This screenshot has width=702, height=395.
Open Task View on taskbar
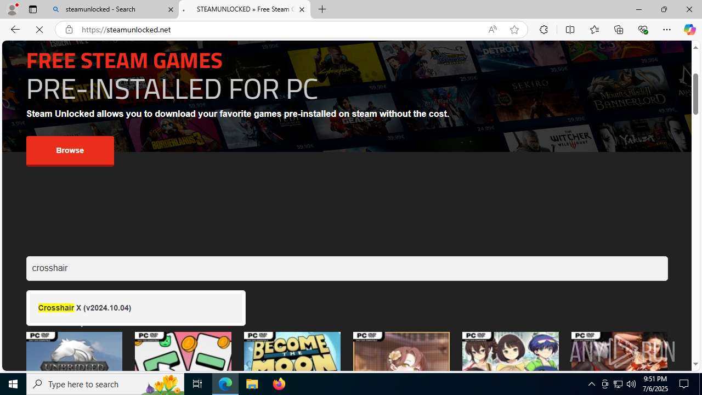click(x=197, y=384)
